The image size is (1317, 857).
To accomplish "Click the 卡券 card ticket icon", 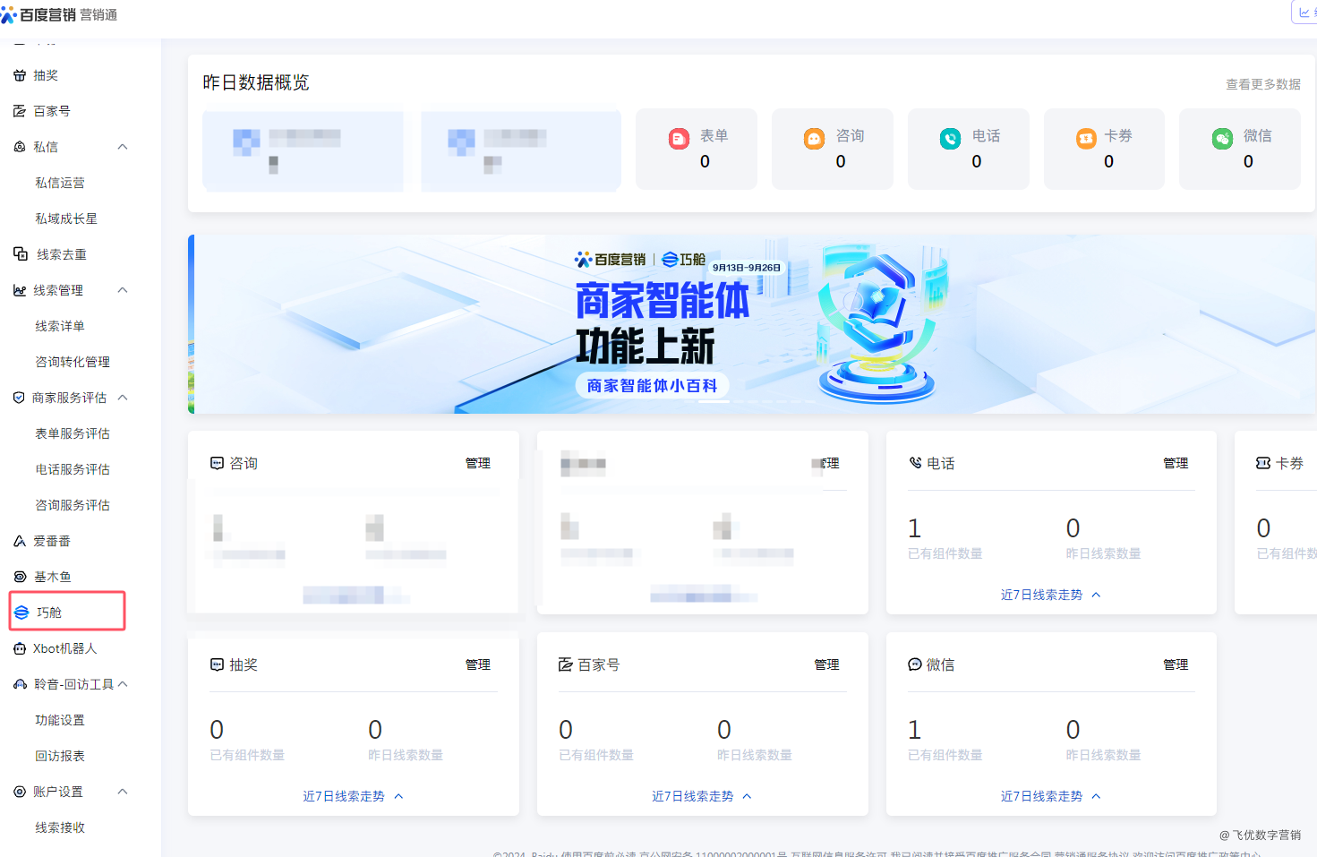I will coord(1263,463).
